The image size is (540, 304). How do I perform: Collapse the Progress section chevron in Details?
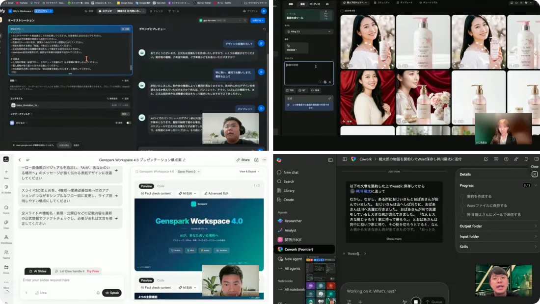click(536, 185)
